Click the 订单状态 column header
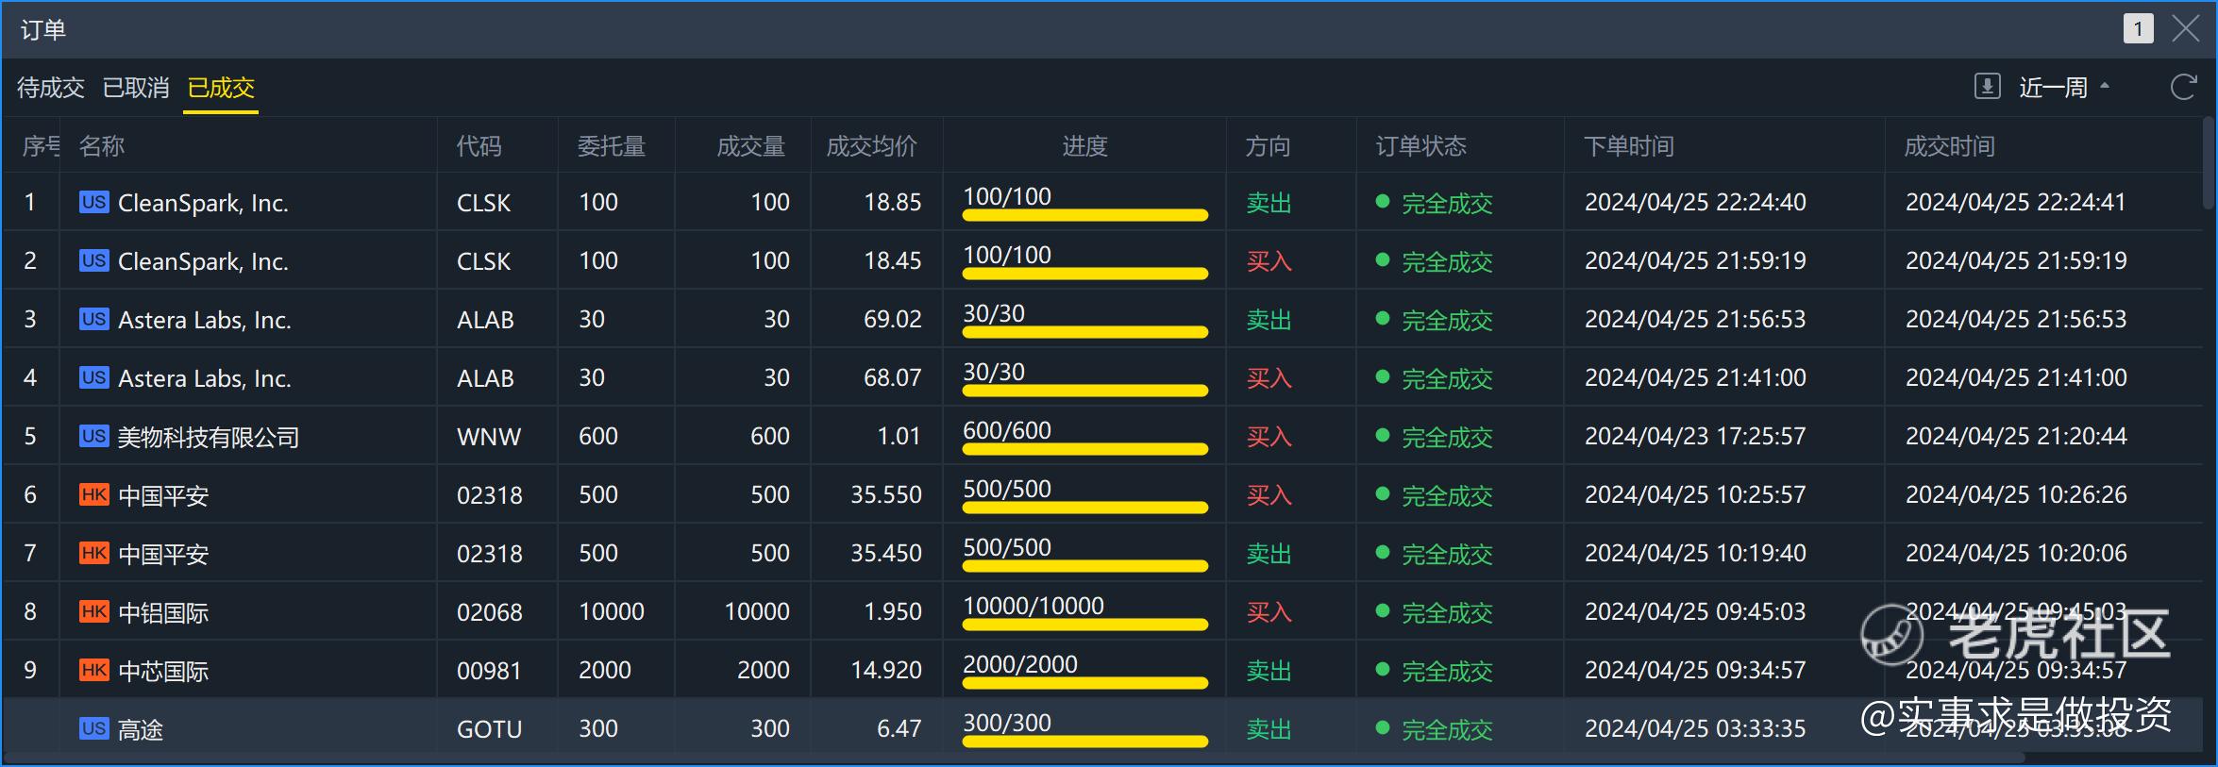Image resolution: width=2218 pixels, height=767 pixels. pos(1421,146)
